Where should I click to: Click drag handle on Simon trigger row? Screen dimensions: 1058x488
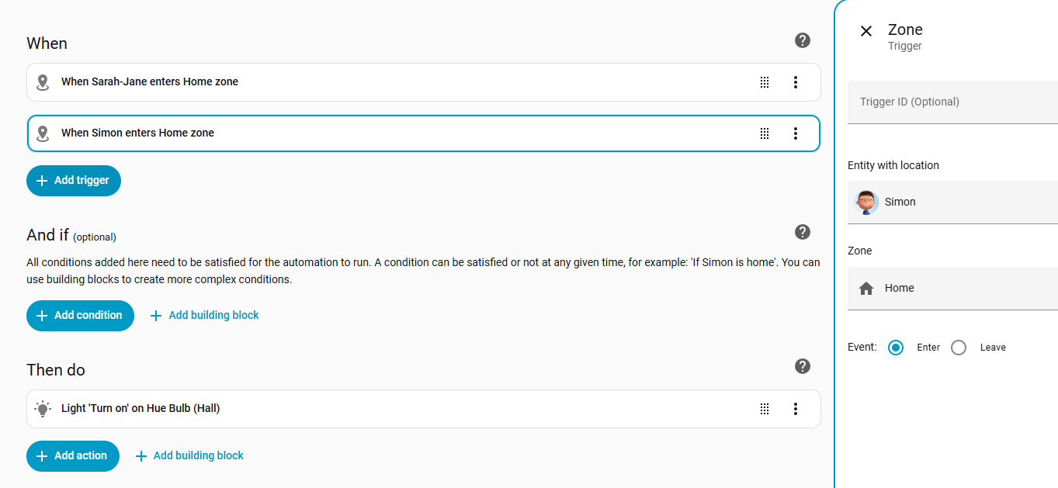765,133
